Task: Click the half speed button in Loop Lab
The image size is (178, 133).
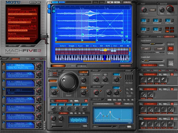Action: [146, 49]
